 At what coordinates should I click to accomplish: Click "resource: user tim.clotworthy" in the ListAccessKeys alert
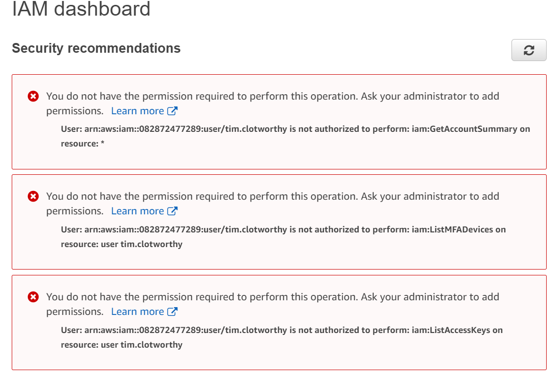point(121,345)
